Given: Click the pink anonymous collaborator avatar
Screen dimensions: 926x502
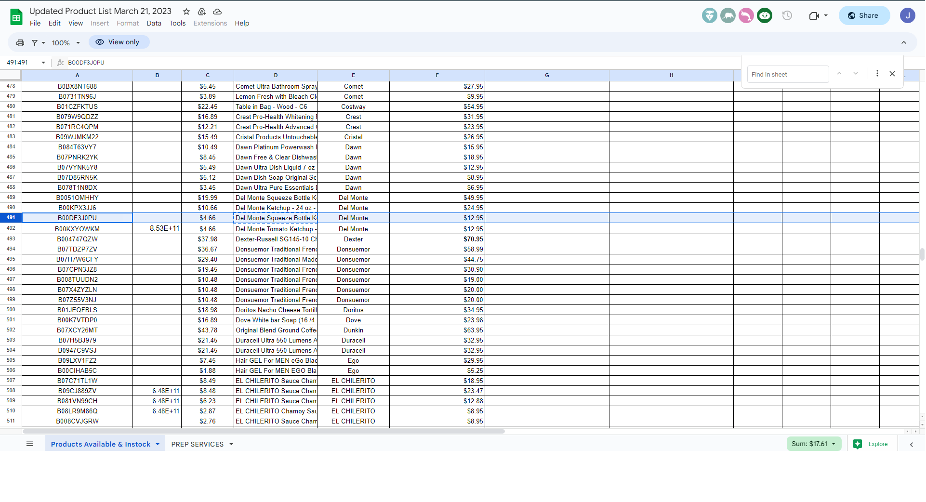Looking at the screenshot, I should pos(746,15).
